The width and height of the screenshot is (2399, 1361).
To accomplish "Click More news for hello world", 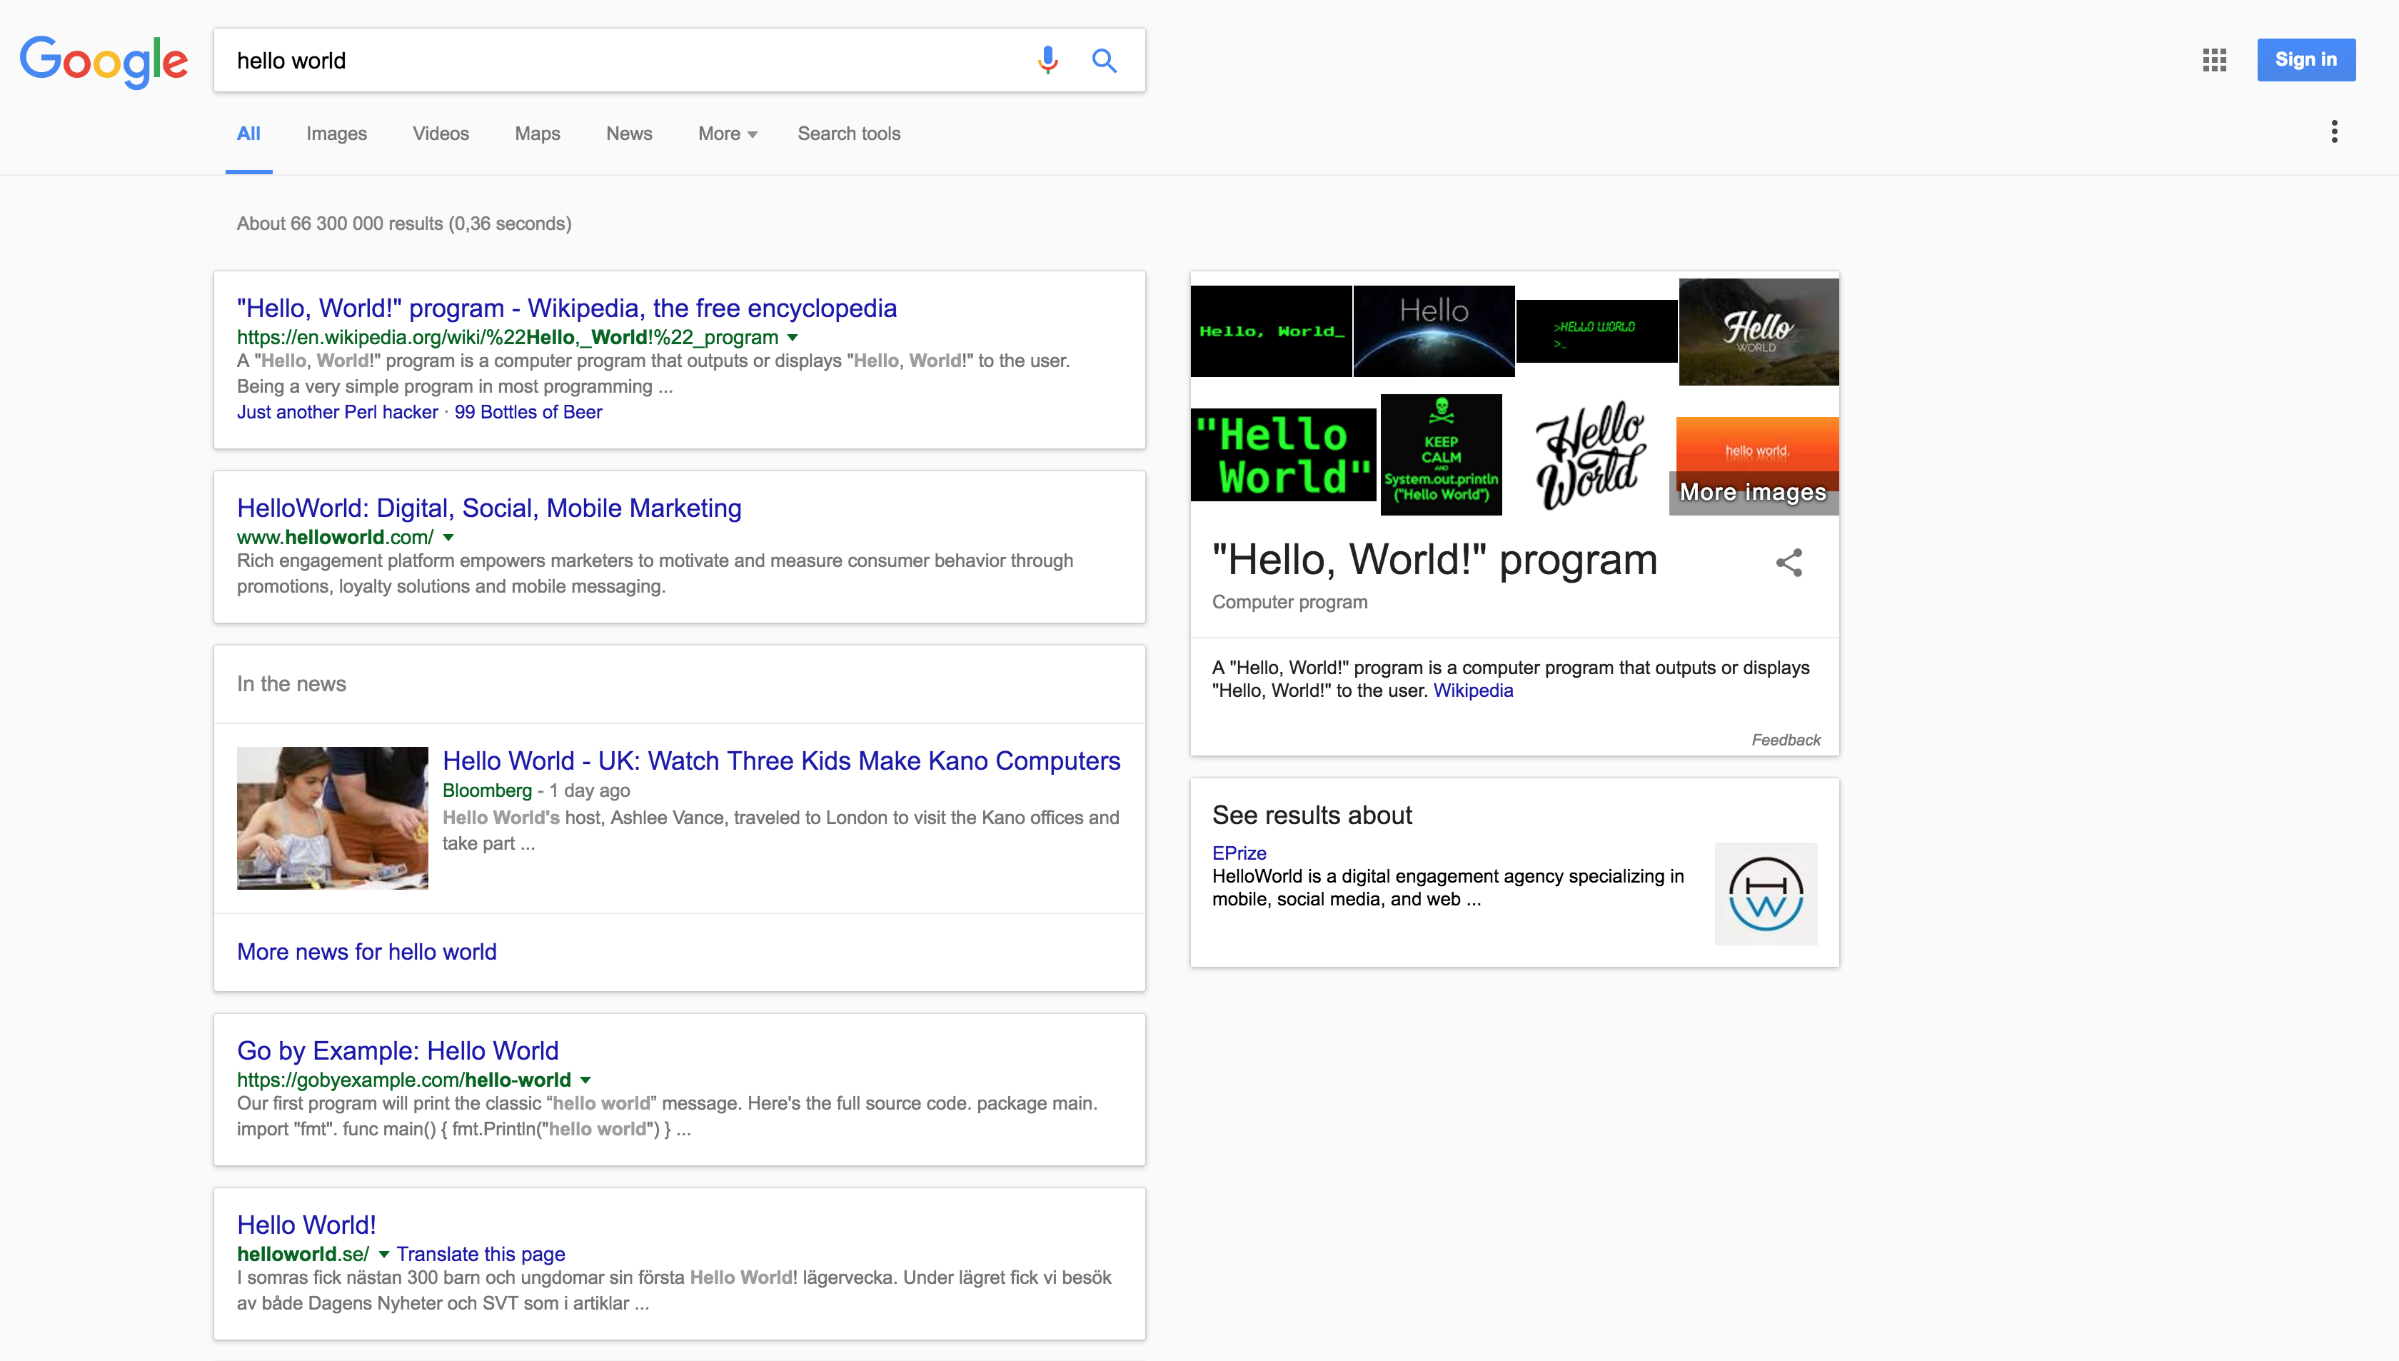I will [366, 952].
